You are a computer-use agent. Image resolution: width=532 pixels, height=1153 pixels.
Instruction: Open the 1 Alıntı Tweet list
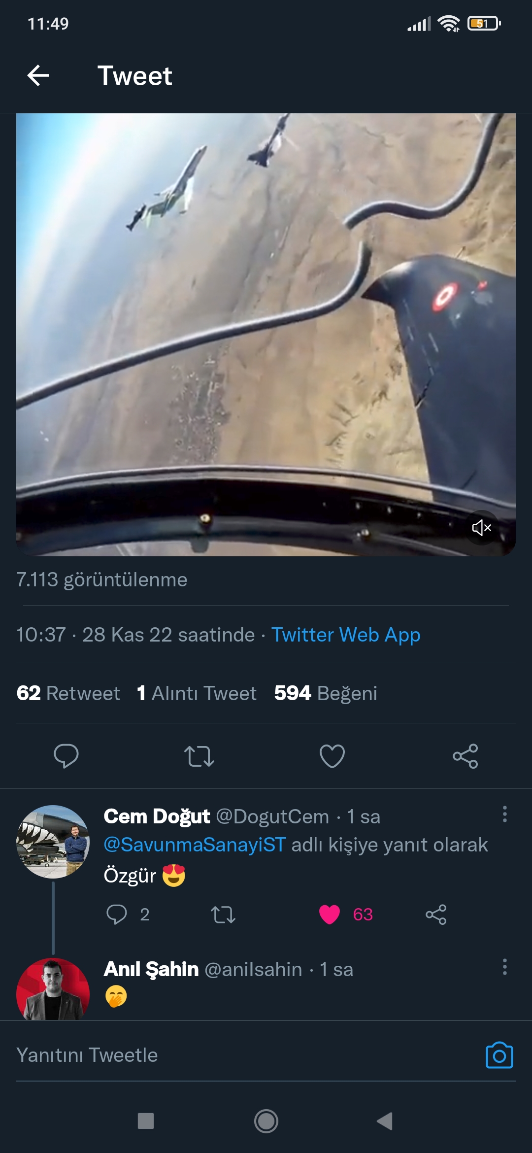point(197,693)
